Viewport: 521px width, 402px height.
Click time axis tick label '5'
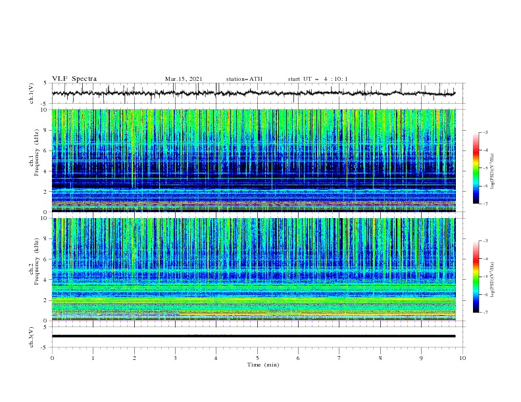pos(257,358)
